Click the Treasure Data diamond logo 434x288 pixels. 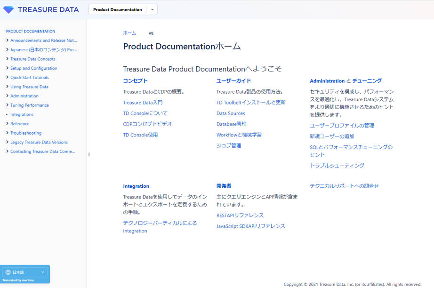(8, 10)
